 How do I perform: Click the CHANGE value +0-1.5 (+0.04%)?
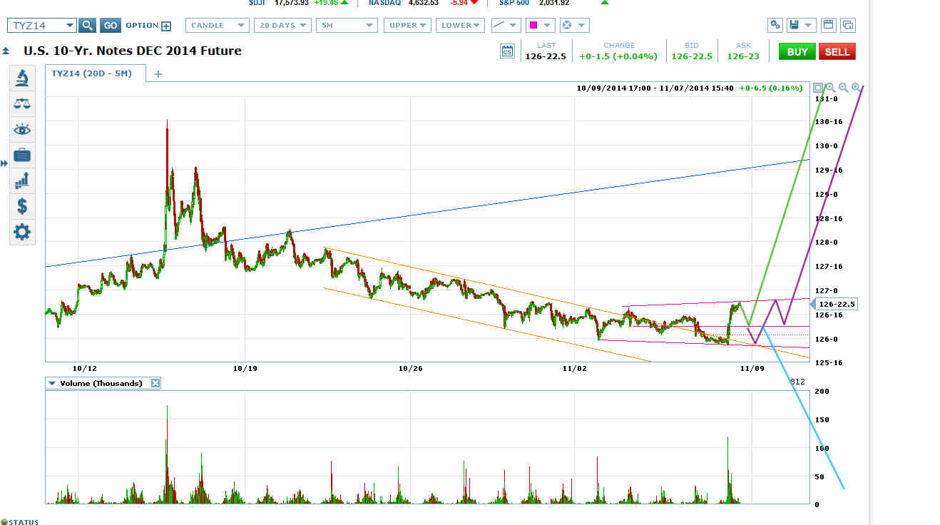point(618,56)
